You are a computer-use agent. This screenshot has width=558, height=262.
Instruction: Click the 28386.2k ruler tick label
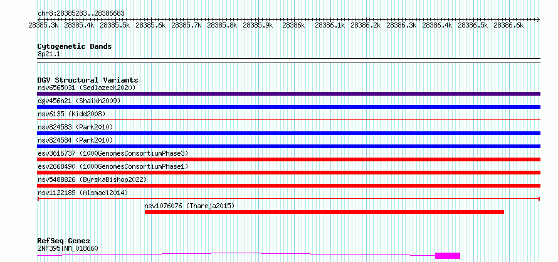pyautogui.click(x=366, y=25)
